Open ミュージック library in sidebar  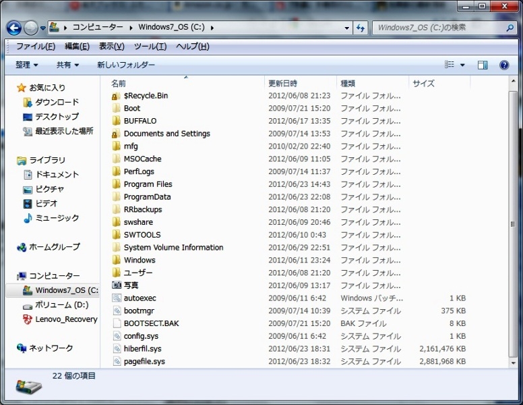pos(51,218)
